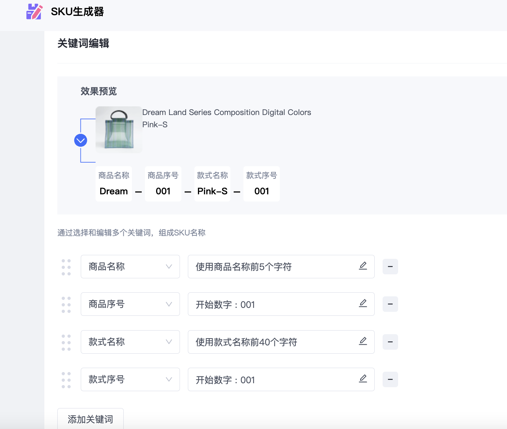The height and width of the screenshot is (429, 507).
Task: Click the drag handle beside 商品名称 row
Action: pos(66,266)
